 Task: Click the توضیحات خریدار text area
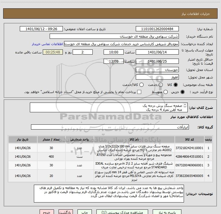(109, 194)
